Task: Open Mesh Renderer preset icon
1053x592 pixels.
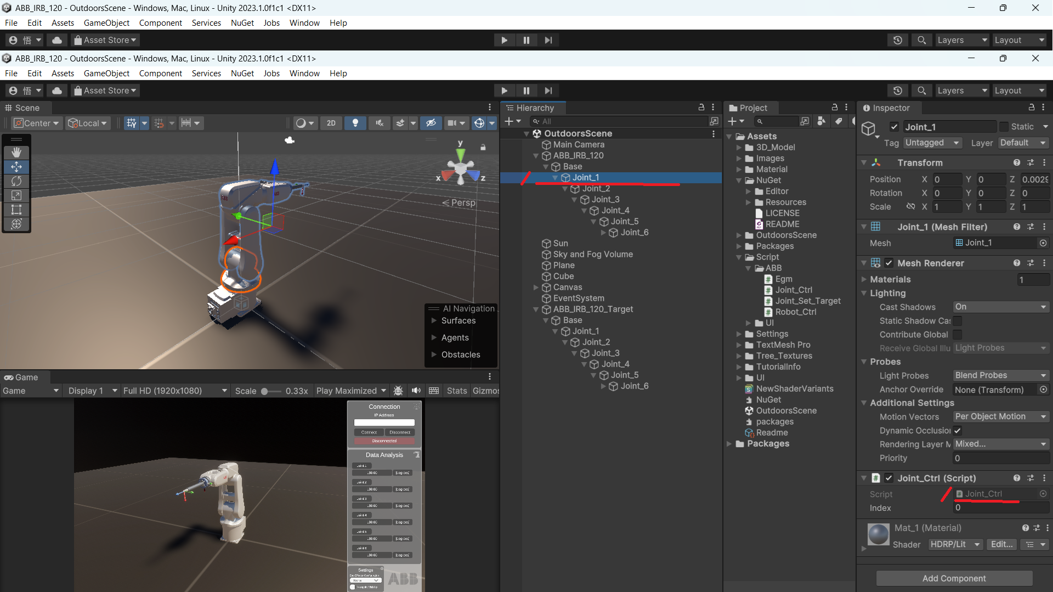Action: (x=1031, y=263)
